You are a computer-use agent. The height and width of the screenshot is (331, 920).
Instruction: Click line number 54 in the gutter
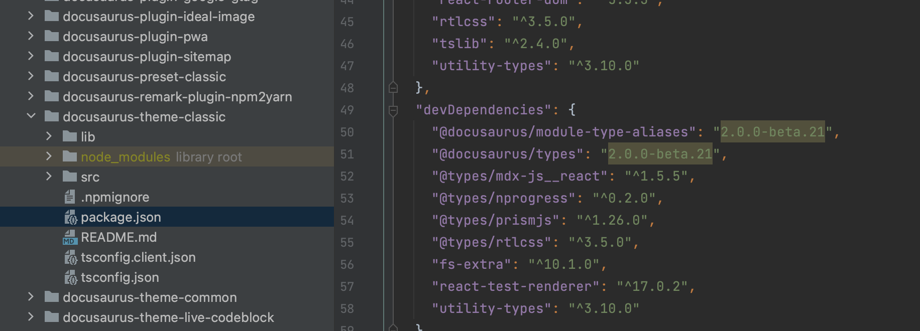(x=347, y=221)
